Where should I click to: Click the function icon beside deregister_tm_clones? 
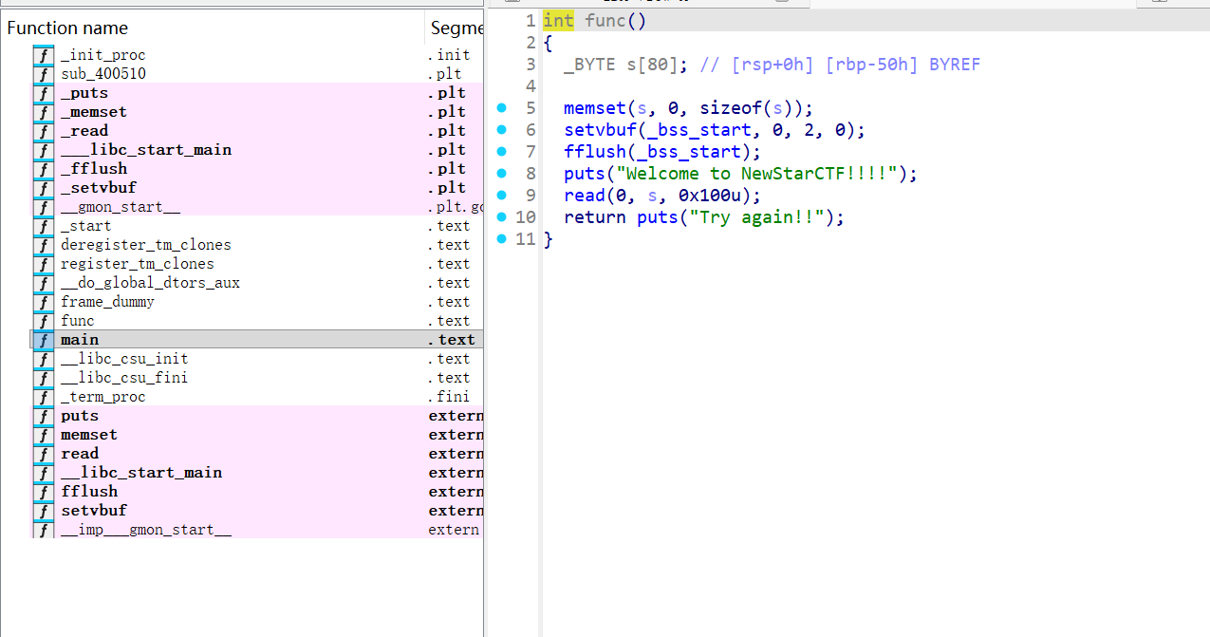click(x=44, y=245)
